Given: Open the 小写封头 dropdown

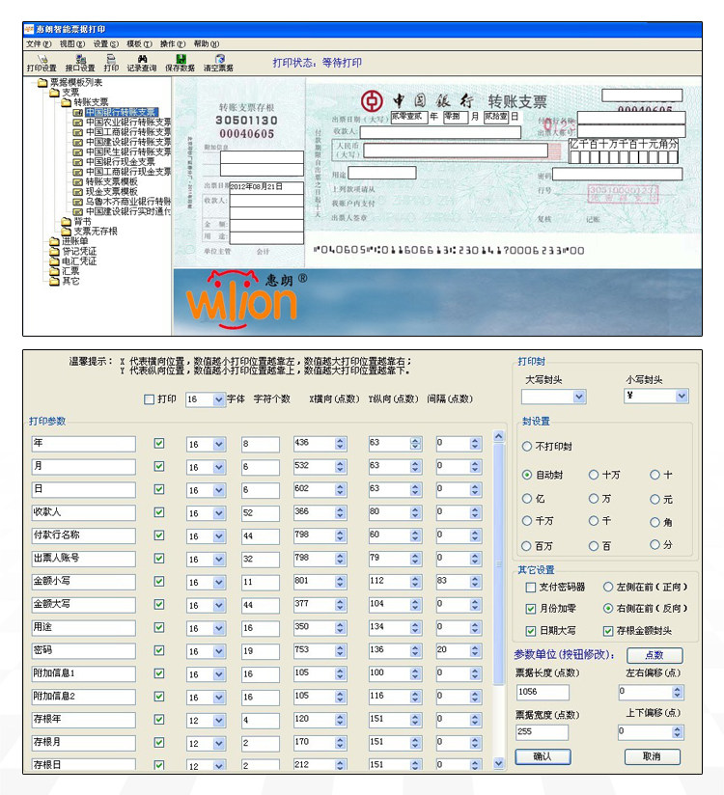Looking at the screenshot, I should [x=682, y=396].
